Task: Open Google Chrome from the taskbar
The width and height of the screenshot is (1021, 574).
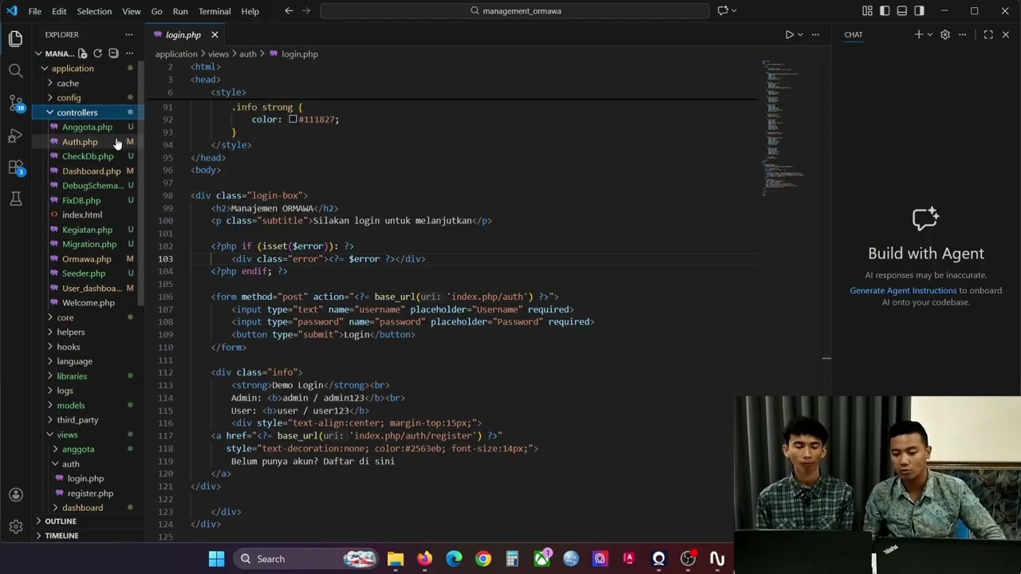Action: pos(483,559)
